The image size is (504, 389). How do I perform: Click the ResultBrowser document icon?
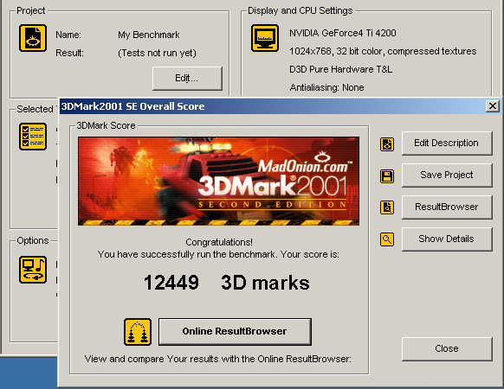(x=387, y=207)
